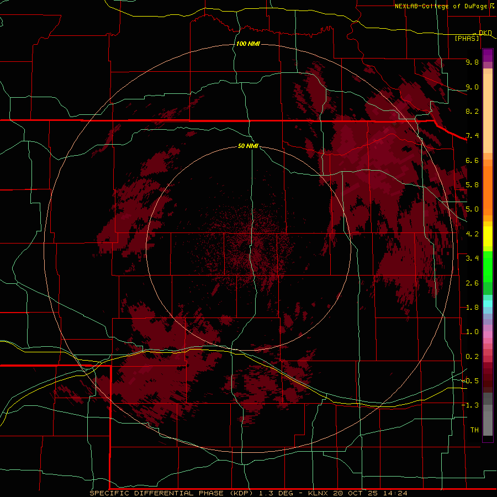Screen dimensions: 497x497
Task: Click the 5.8 value on the color scale
Action: pyautogui.click(x=472, y=184)
